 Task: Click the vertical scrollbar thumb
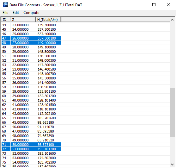(172, 112)
